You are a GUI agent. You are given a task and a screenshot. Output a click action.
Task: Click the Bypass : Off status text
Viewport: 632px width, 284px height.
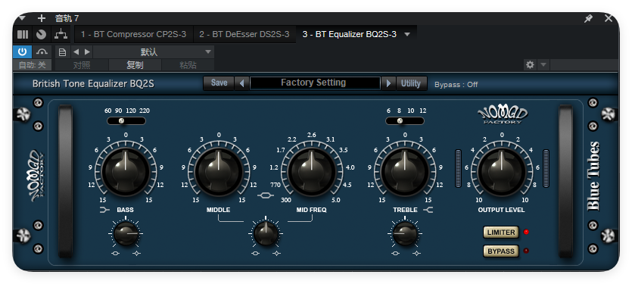tap(456, 84)
